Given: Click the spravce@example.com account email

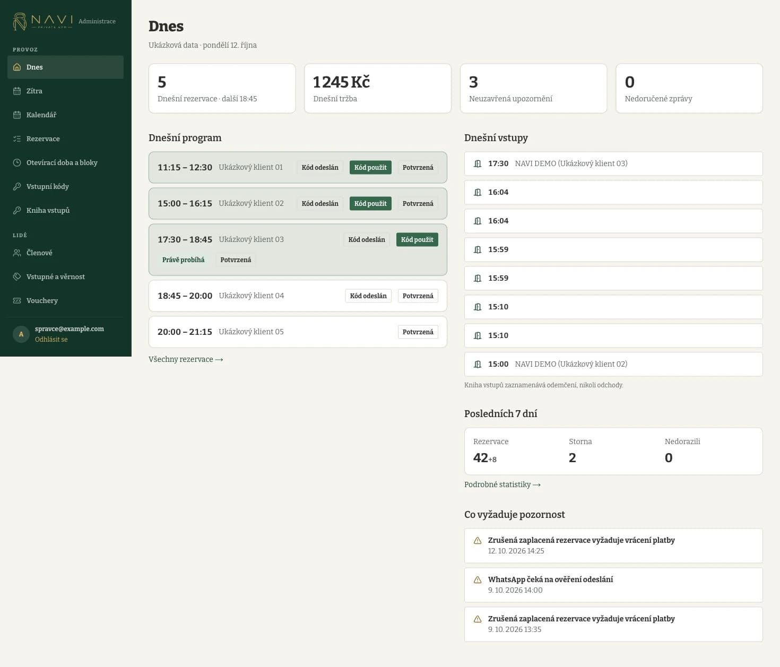Looking at the screenshot, I should pyautogui.click(x=70, y=329).
